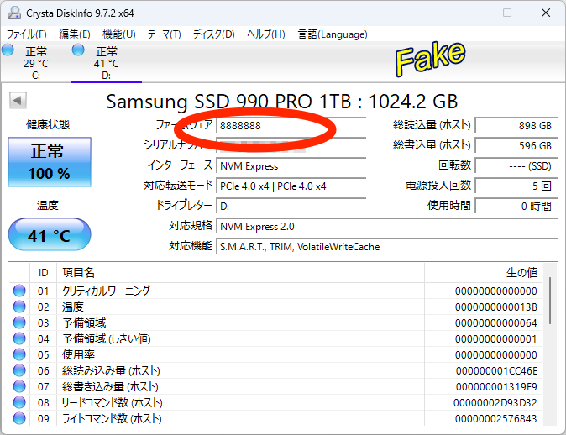Click the standard field NVM Express 2.0
The width and height of the screenshot is (566, 435).
click(387, 227)
